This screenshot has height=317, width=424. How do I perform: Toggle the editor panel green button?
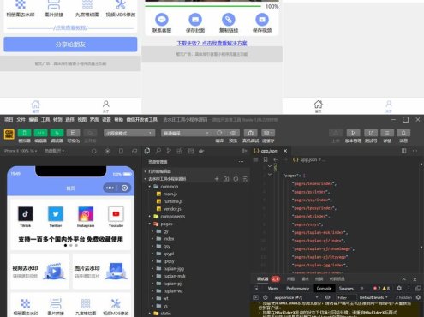[40, 133]
